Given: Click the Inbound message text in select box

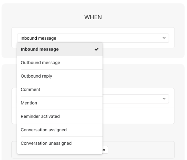Looking at the screenshot, I should (x=38, y=38).
